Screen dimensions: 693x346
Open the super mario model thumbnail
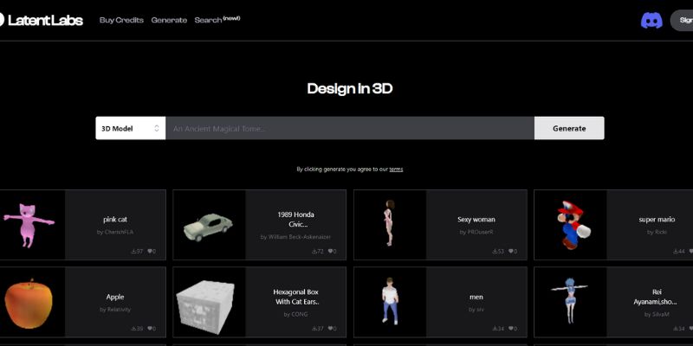pos(570,225)
